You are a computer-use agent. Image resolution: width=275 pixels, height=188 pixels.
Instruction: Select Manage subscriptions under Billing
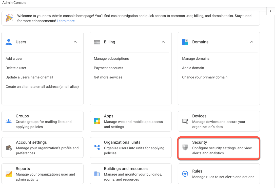click(x=111, y=59)
